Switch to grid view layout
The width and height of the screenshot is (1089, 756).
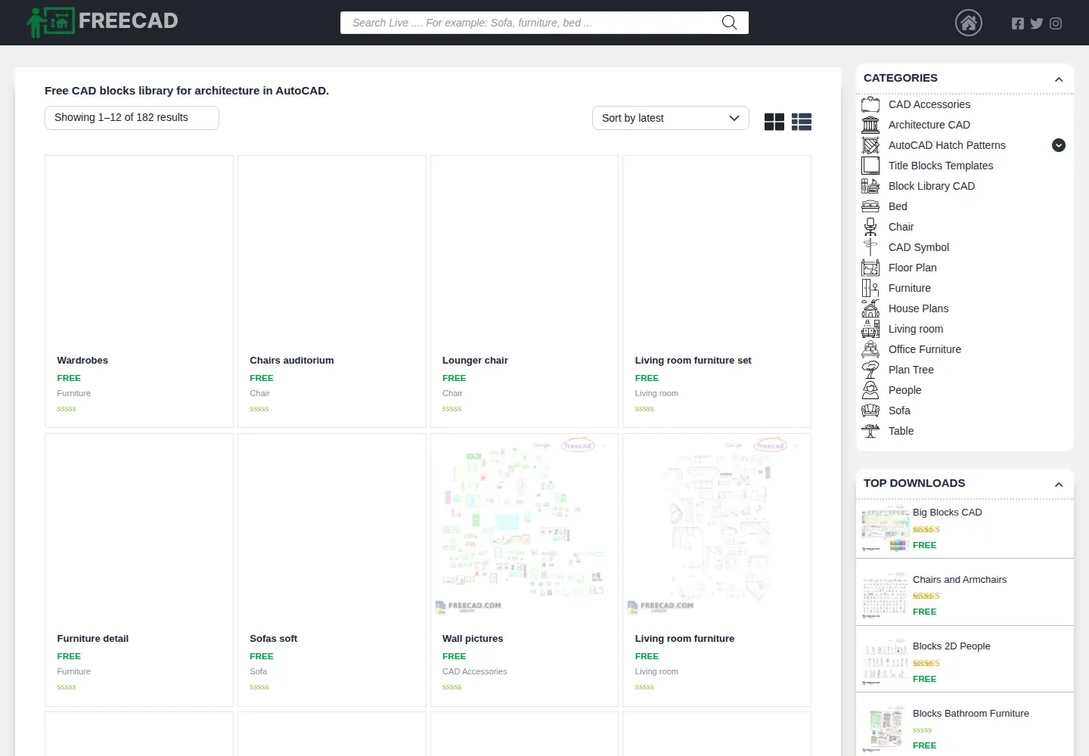774,122
